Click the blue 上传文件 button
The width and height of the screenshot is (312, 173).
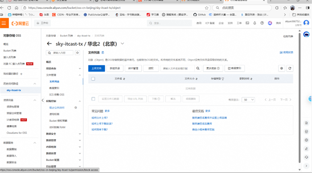click(97, 68)
